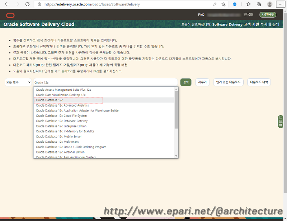Open the FAQ link in header
The image size is (287, 221).
[x=201, y=15]
